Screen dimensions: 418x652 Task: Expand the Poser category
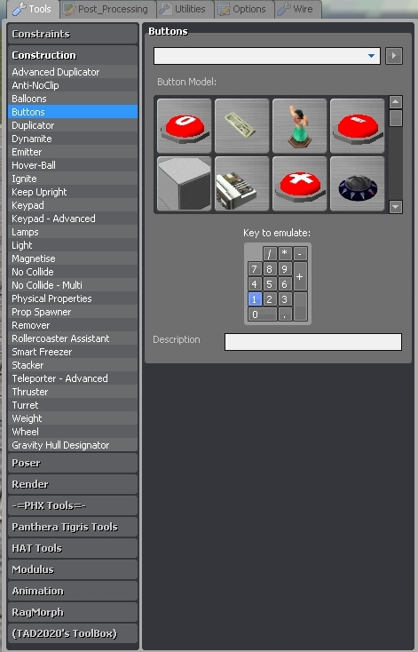point(73,463)
